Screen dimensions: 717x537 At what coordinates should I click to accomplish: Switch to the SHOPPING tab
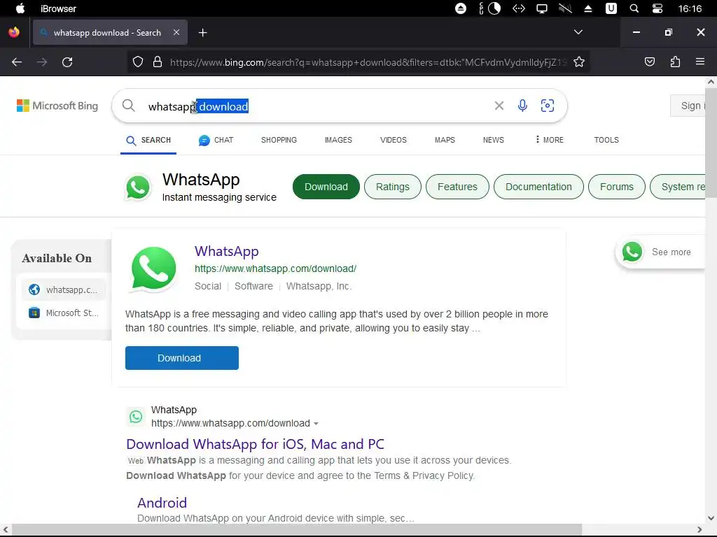point(279,140)
